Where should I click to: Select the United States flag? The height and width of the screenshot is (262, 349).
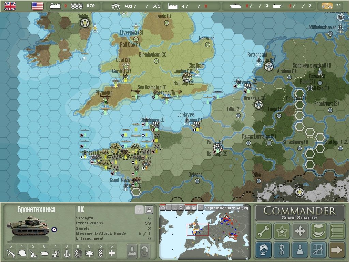37,6
